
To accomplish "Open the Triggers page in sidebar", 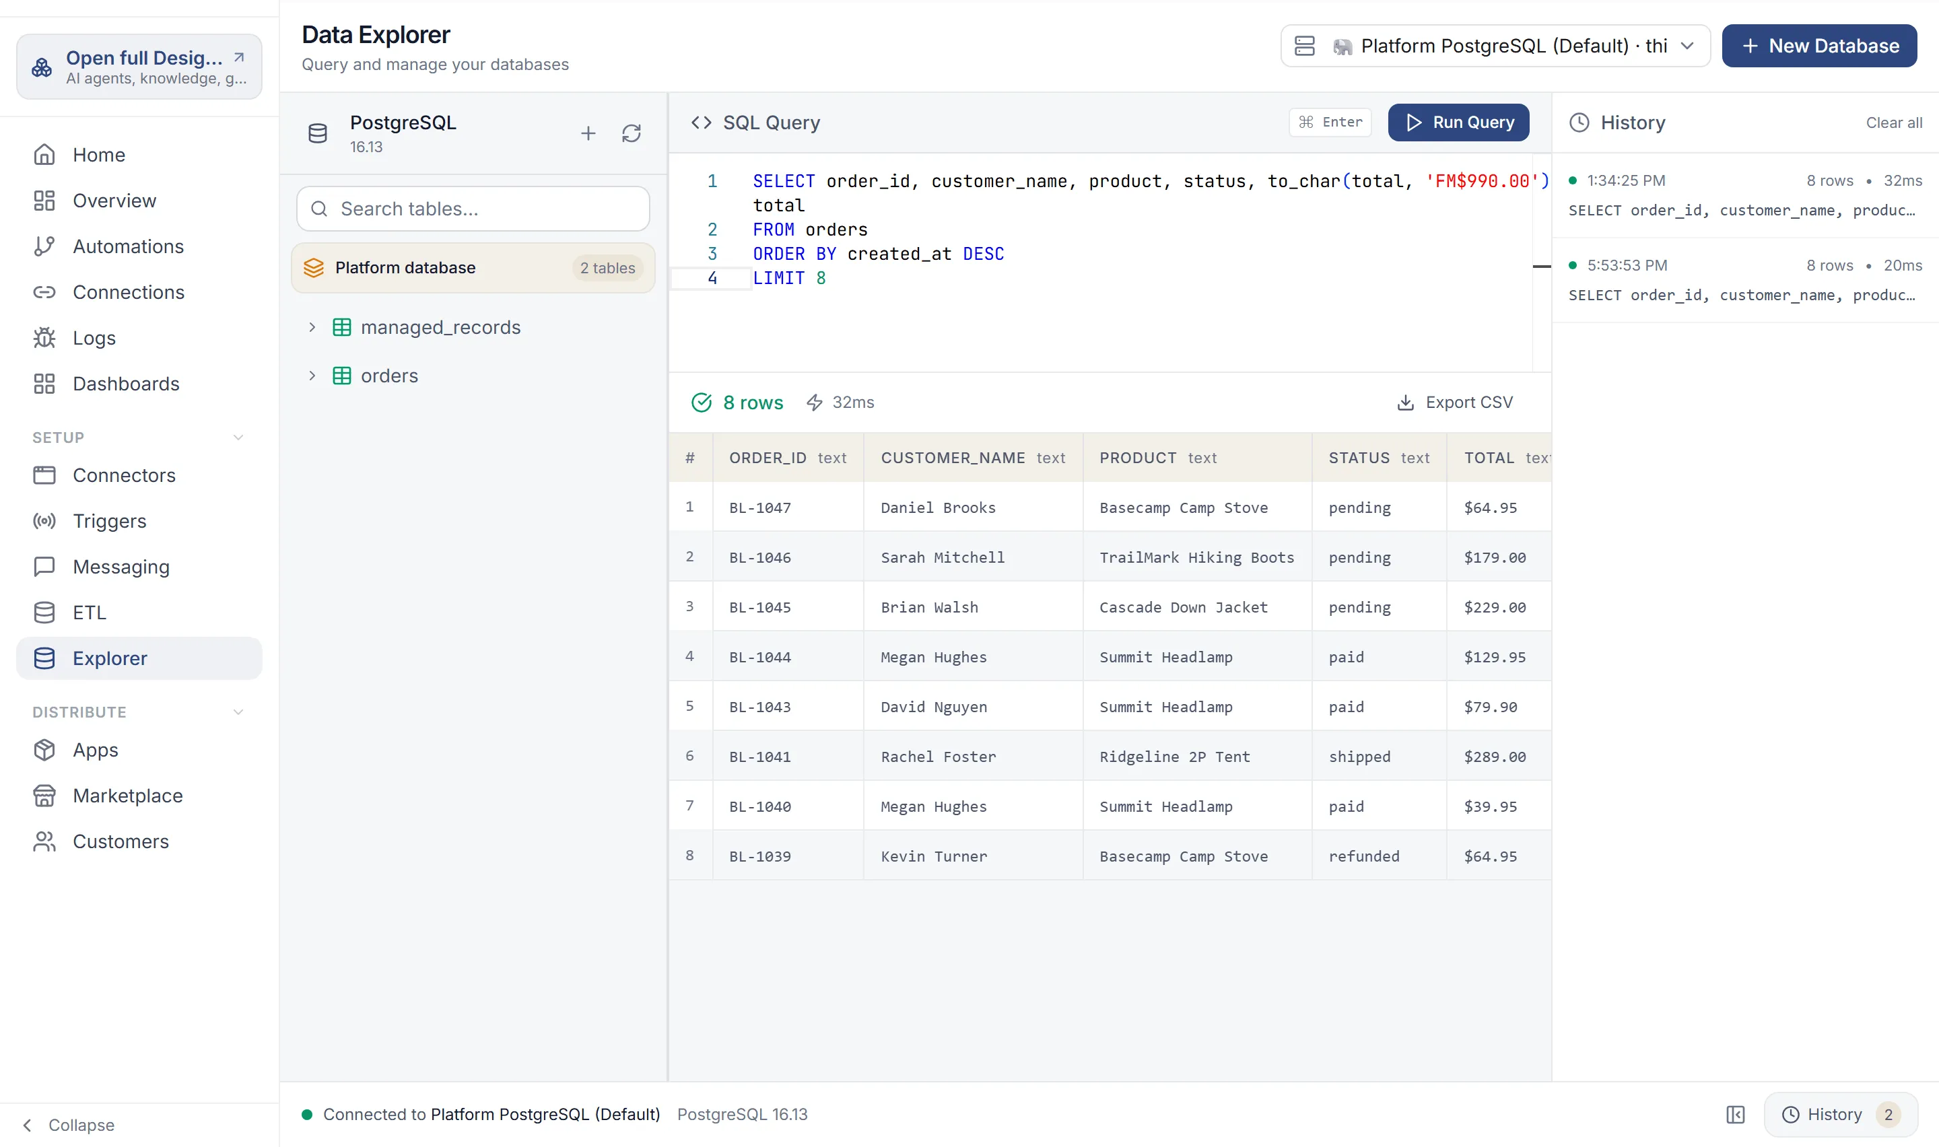I will [x=139, y=521].
